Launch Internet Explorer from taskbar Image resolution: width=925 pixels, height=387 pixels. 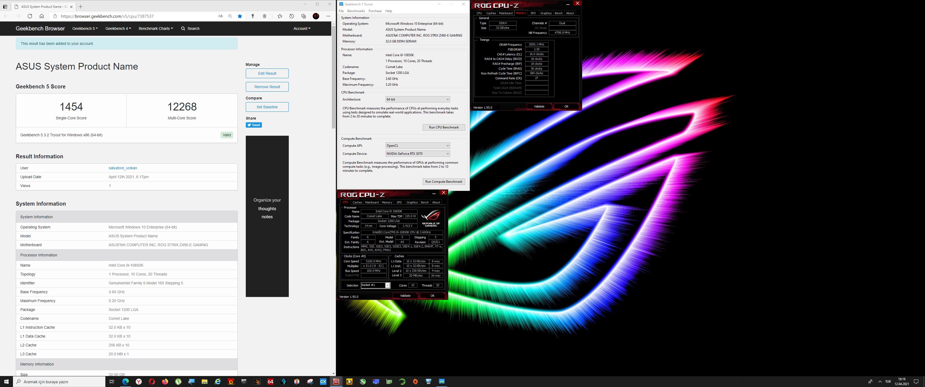tap(218, 382)
